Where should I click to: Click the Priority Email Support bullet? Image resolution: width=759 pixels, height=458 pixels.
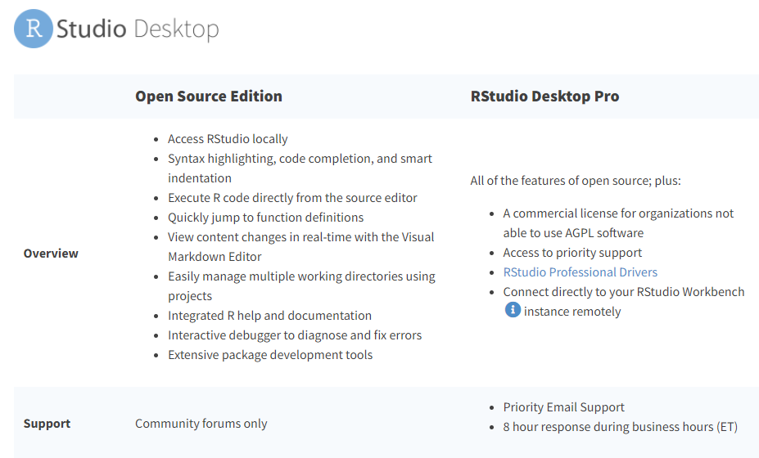(x=563, y=407)
